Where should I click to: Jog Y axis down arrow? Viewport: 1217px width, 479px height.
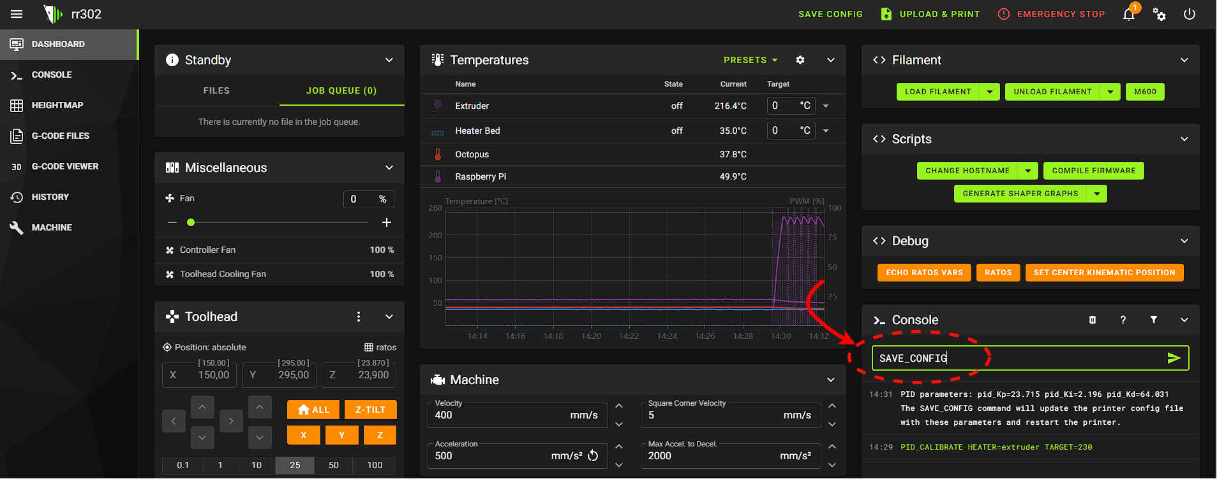(202, 438)
